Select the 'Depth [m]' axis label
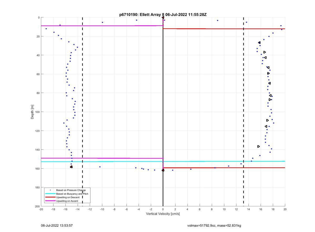The height and width of the screenshot is (232, 315). click(x=32, y=112)
